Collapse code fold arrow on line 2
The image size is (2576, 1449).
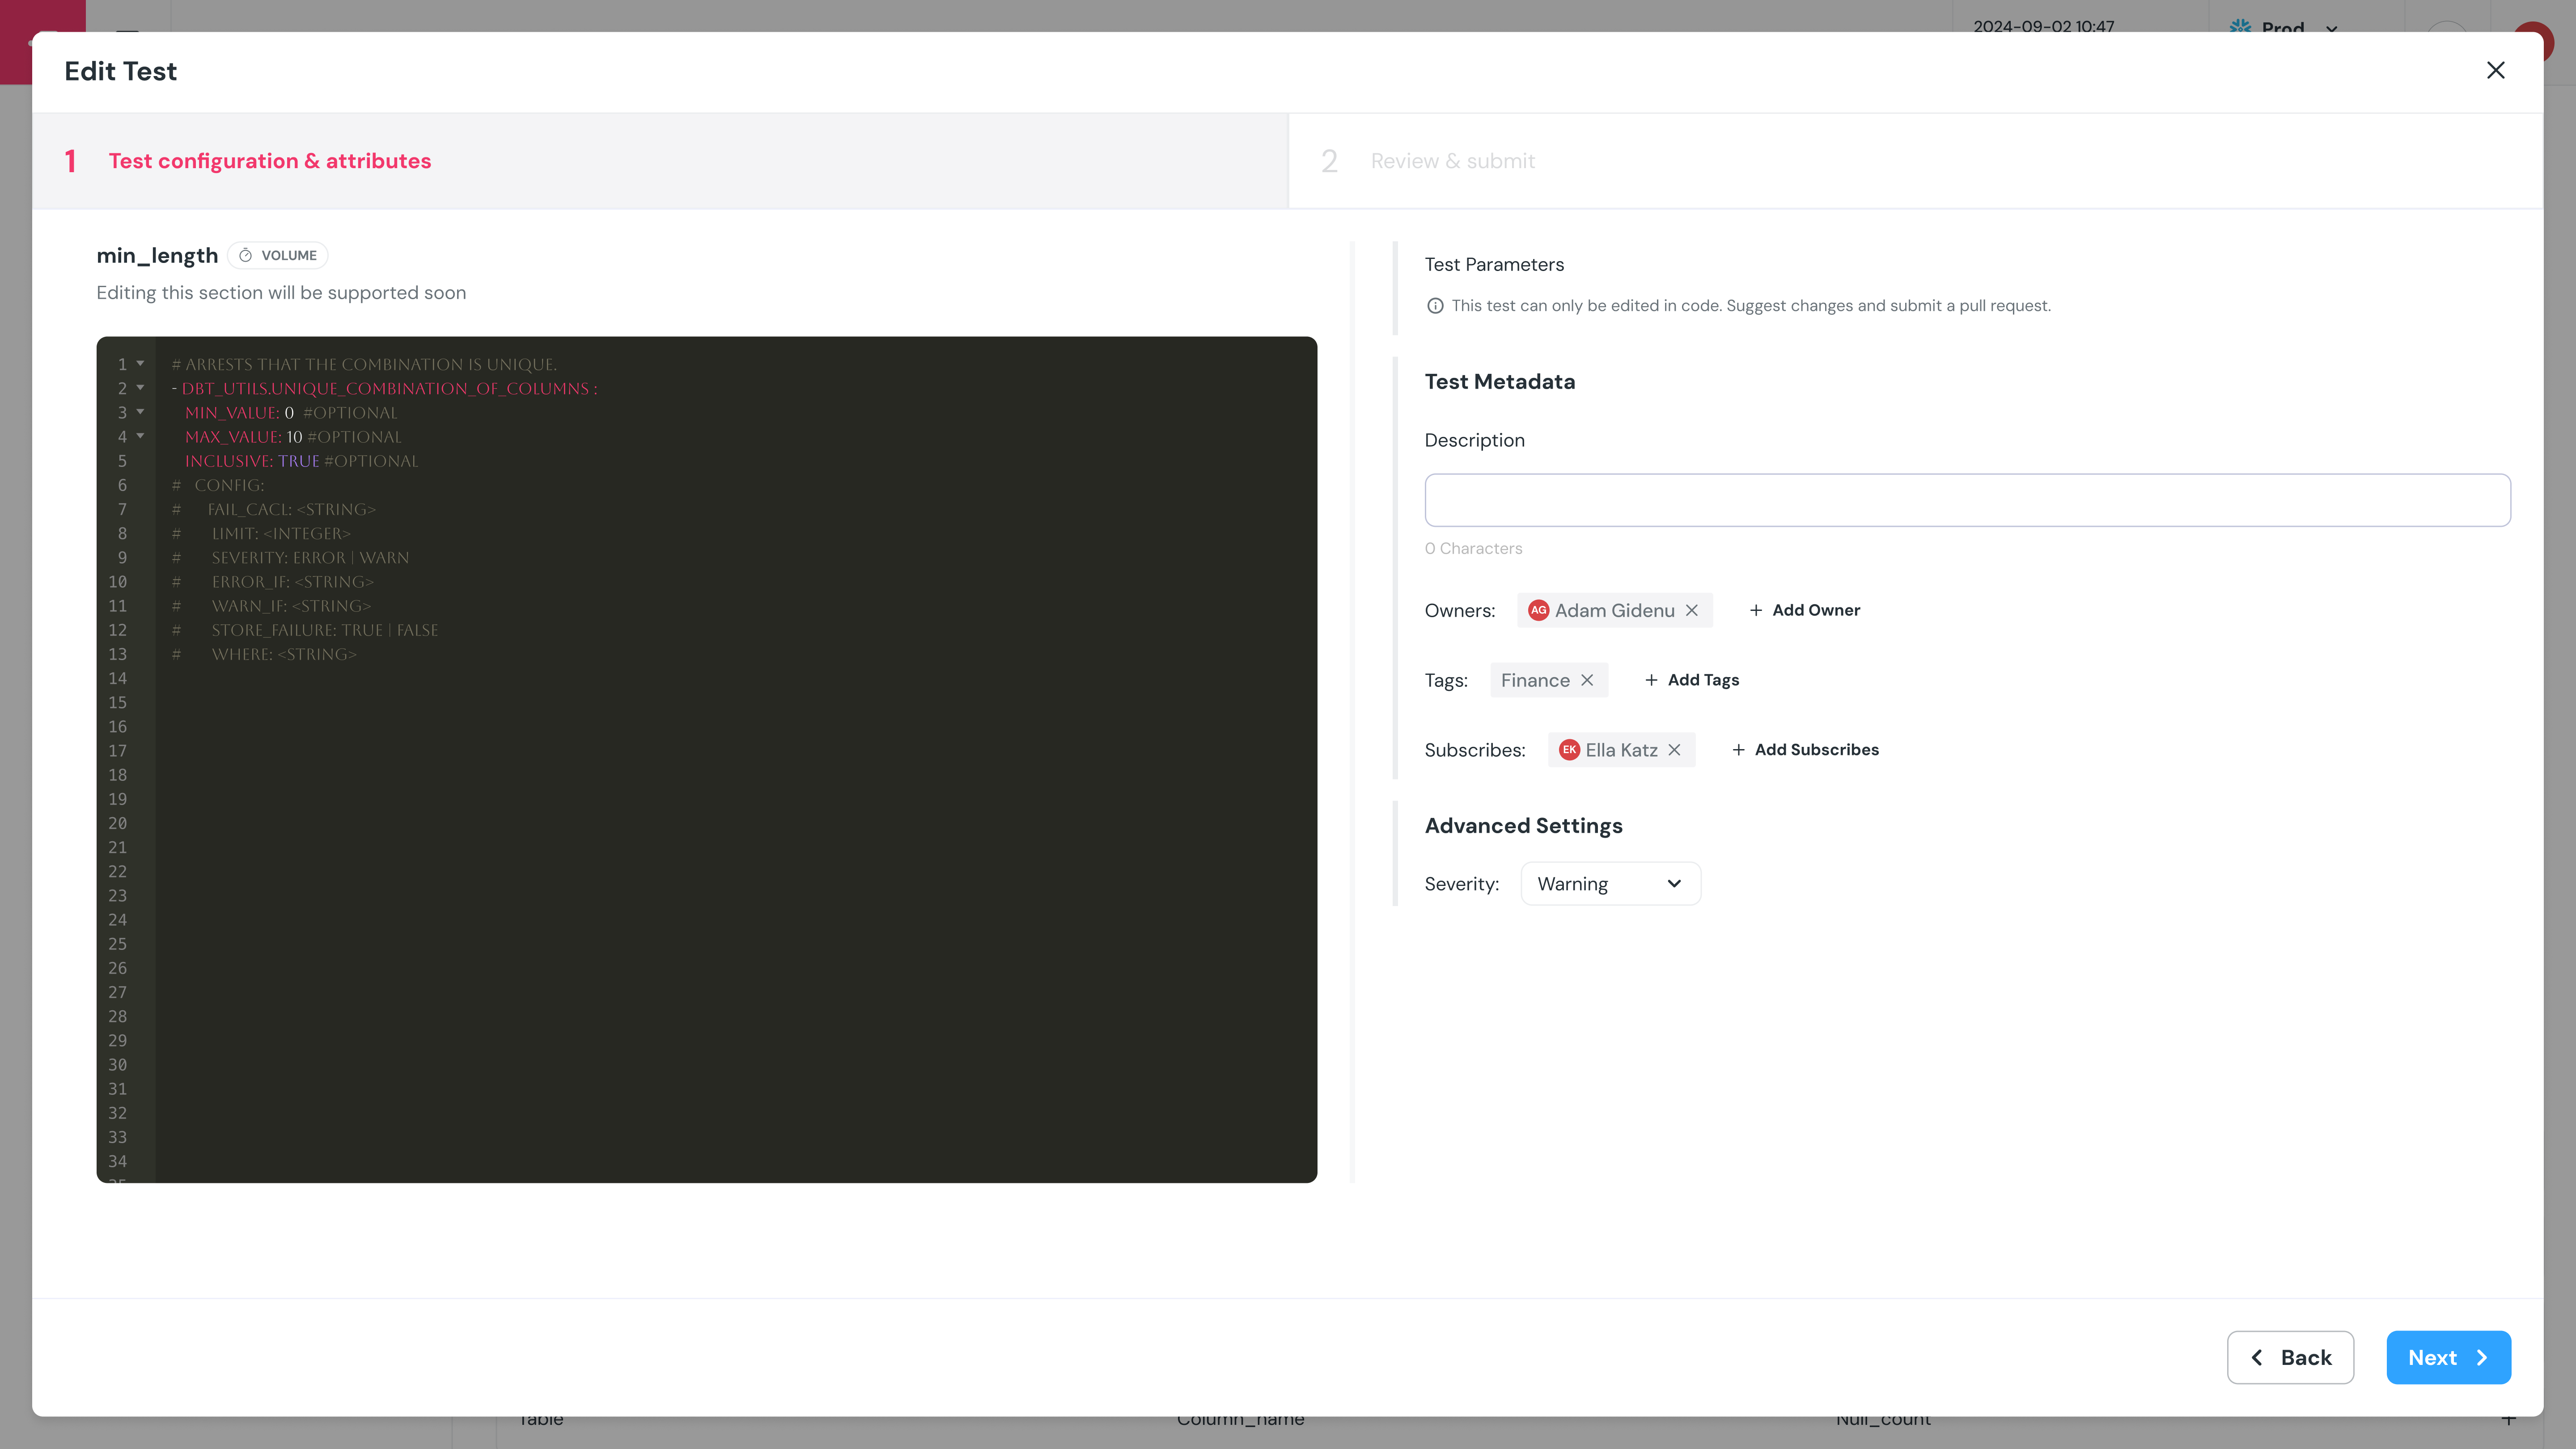(x=140, y=388)
